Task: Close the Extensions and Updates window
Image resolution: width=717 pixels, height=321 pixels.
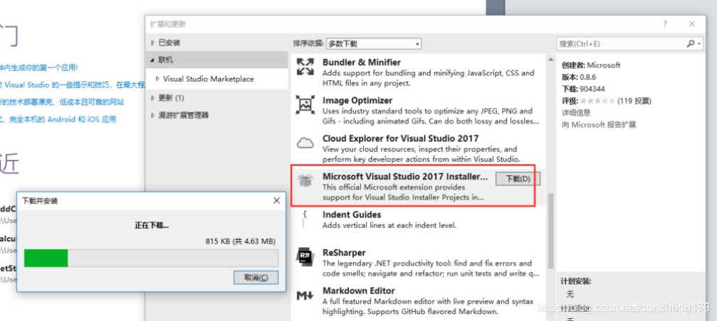Action: click(x=692, y=24)
